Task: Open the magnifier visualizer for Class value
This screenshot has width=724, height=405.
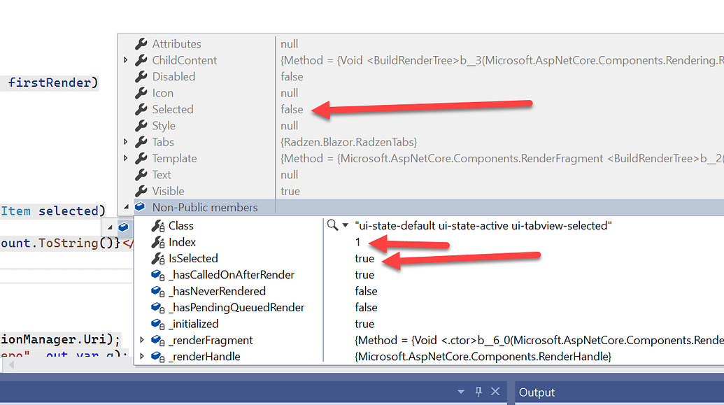Action: [x=332, y=225]
